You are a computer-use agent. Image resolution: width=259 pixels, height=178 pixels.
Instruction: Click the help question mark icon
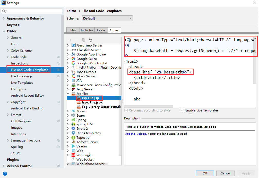(x=5, y=173)
